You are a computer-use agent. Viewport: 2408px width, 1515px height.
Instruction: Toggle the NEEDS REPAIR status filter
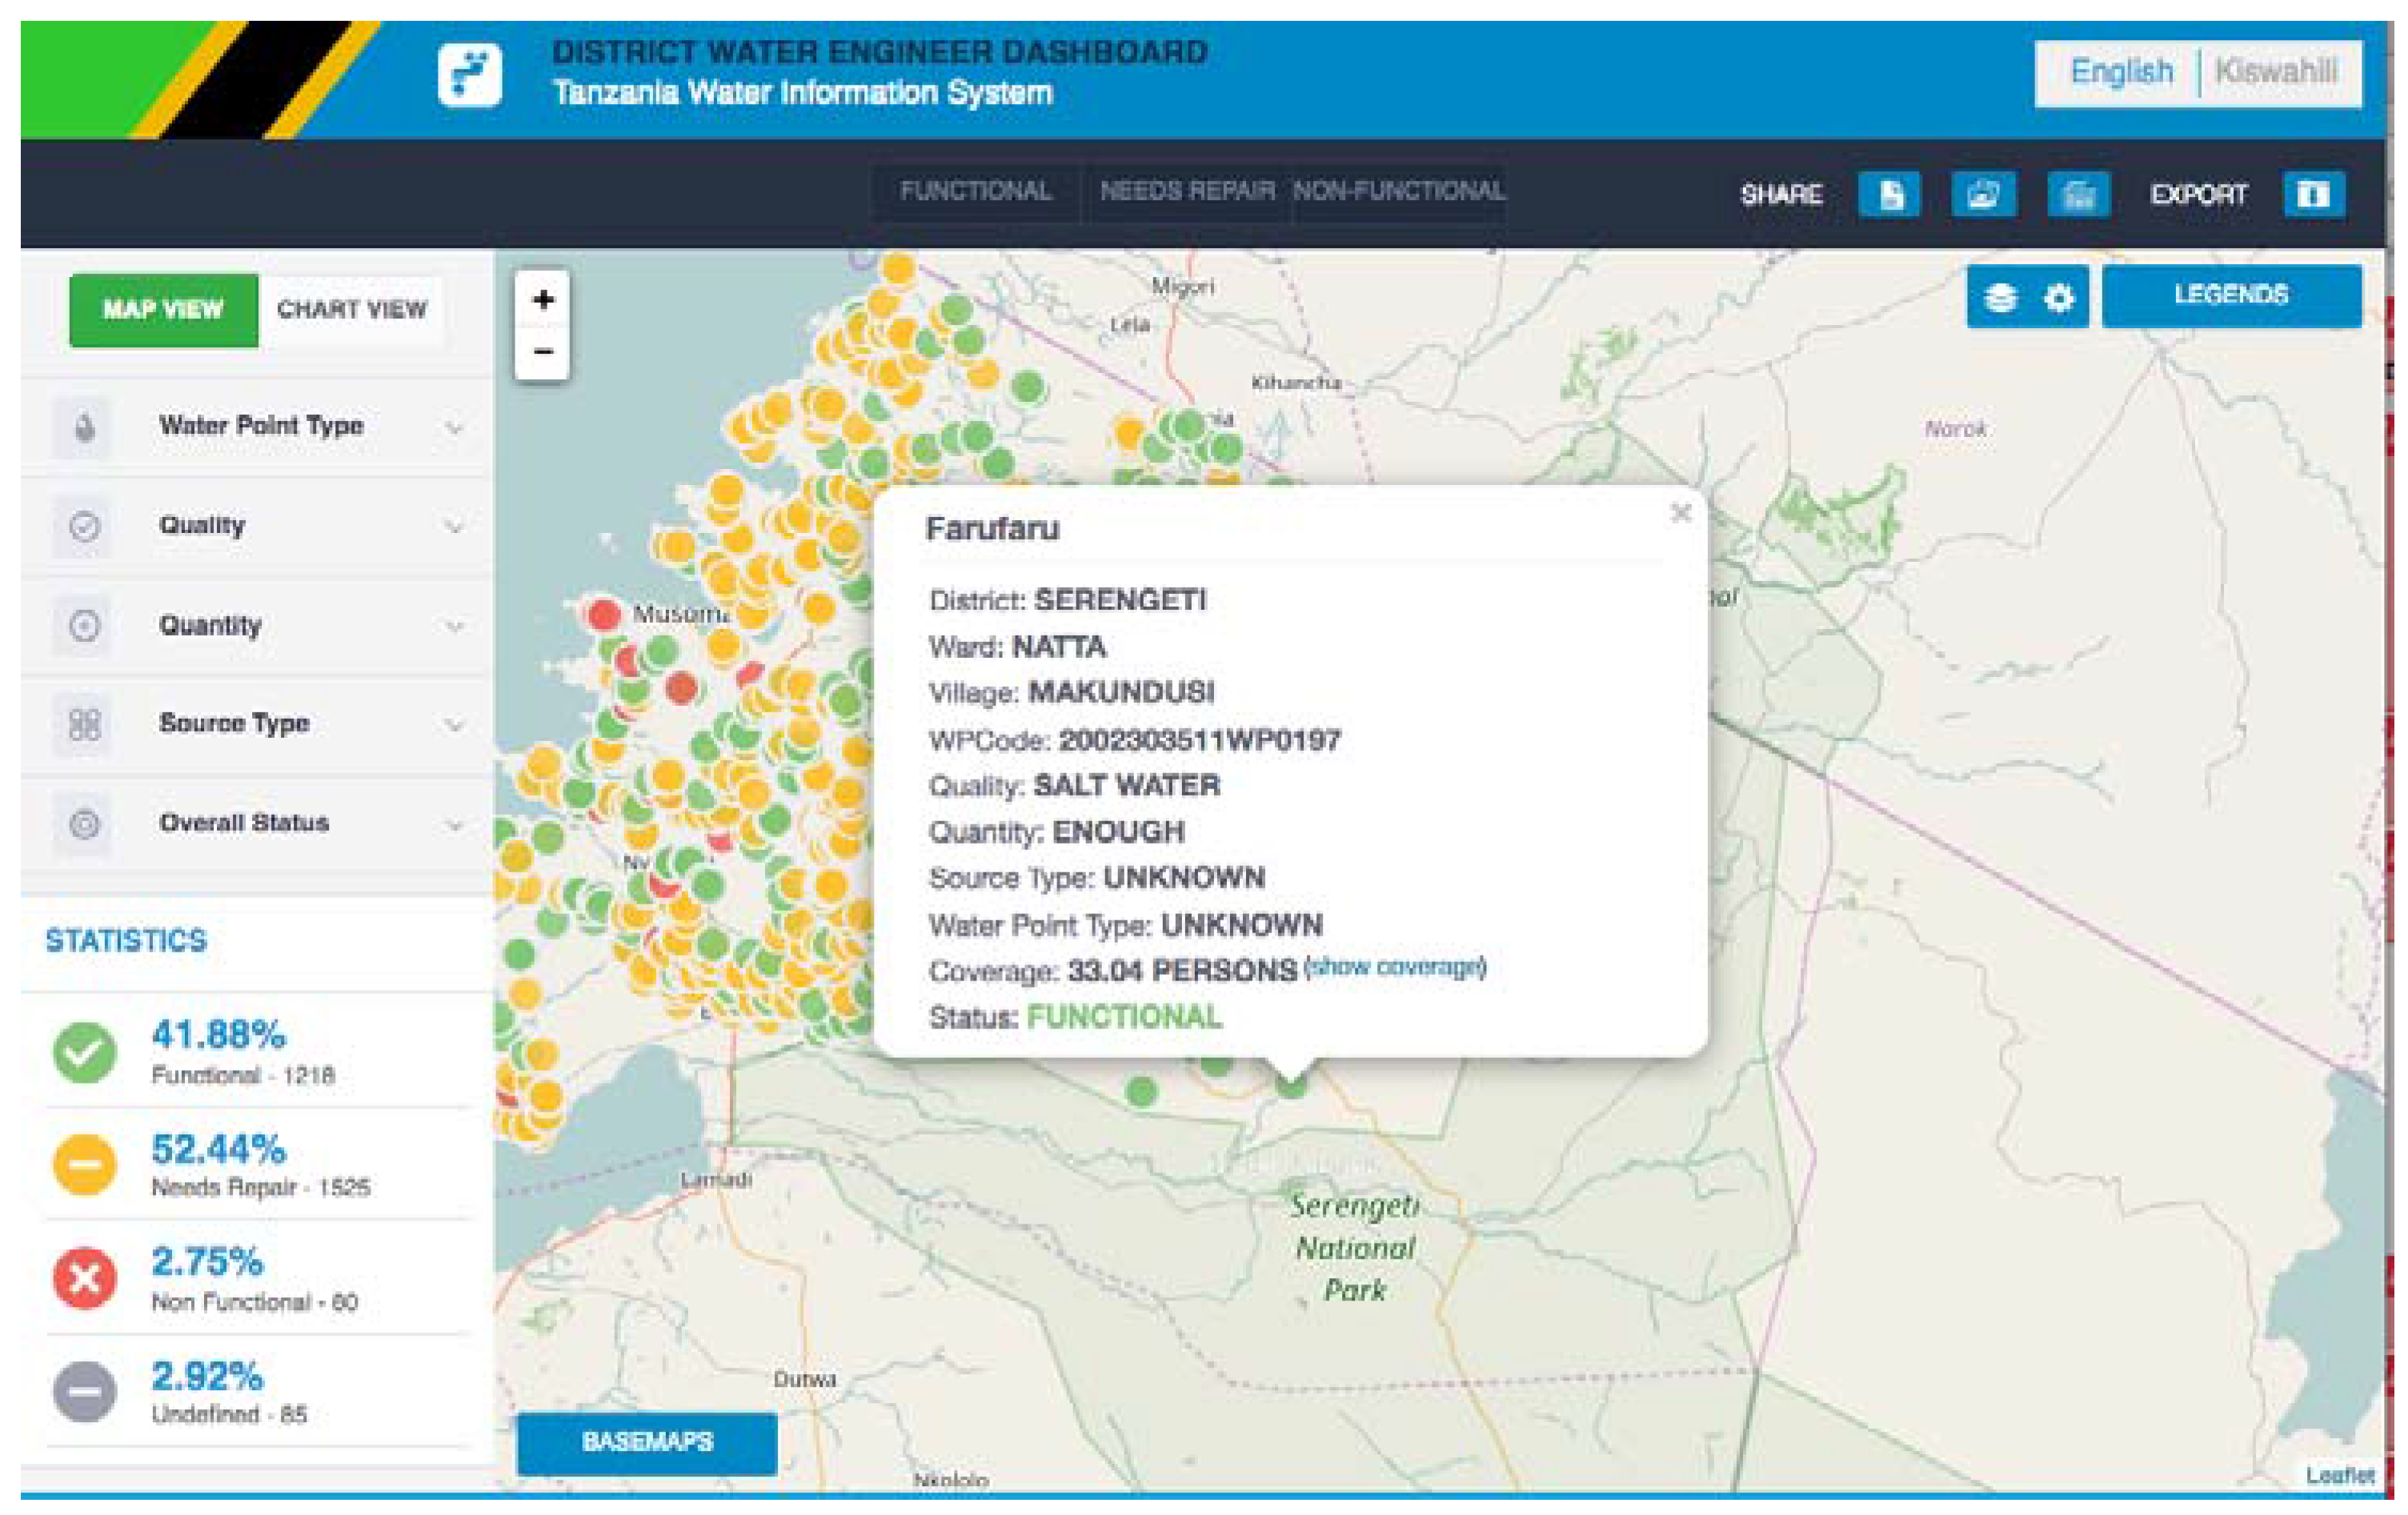click(1187, 192)
